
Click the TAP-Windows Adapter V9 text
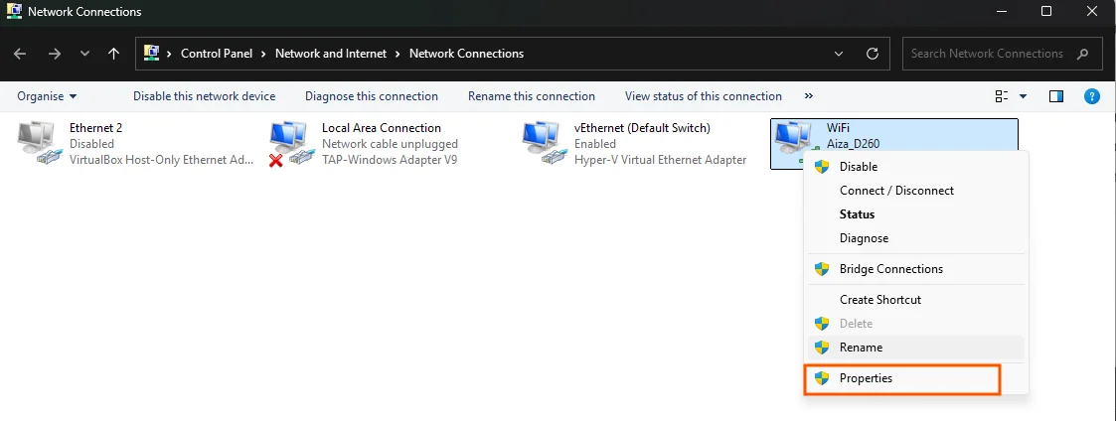(390, 160)
